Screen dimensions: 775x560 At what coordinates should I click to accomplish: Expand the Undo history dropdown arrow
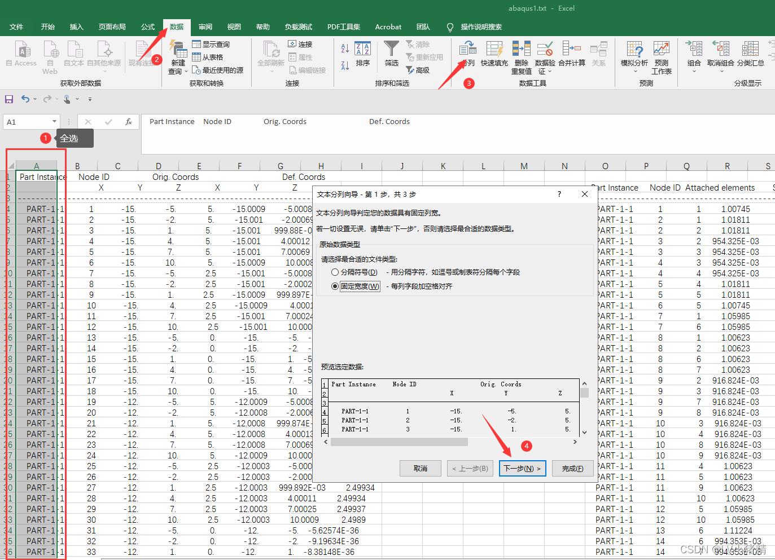point(35,99)
